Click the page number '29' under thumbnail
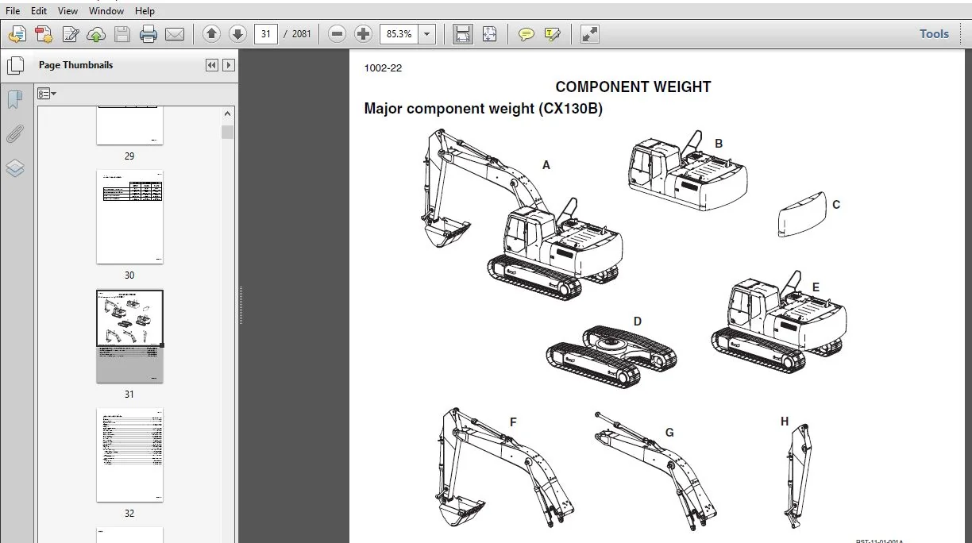Viewport: 972px width, 543px height. pos(129,156)
